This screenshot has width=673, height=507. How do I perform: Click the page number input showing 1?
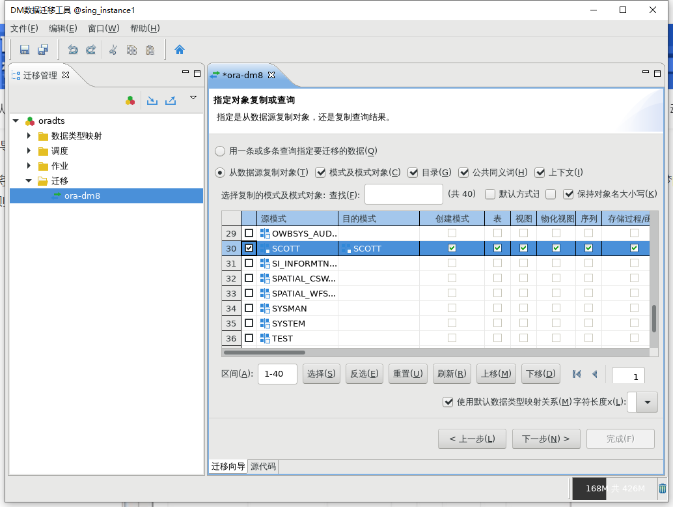click(x=627, y=376)
